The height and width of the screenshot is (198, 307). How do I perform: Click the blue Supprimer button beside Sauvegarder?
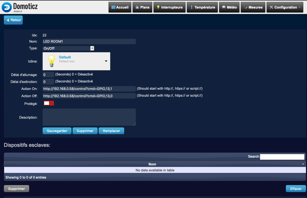click(85, 131)
